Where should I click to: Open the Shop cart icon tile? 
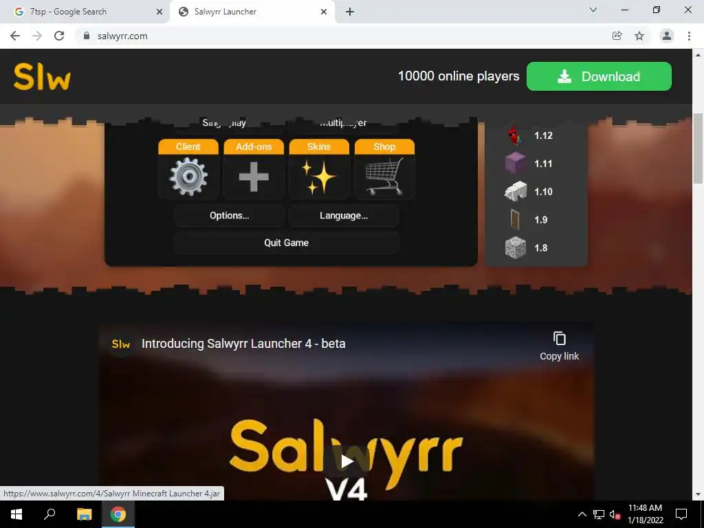click(385, 169)
